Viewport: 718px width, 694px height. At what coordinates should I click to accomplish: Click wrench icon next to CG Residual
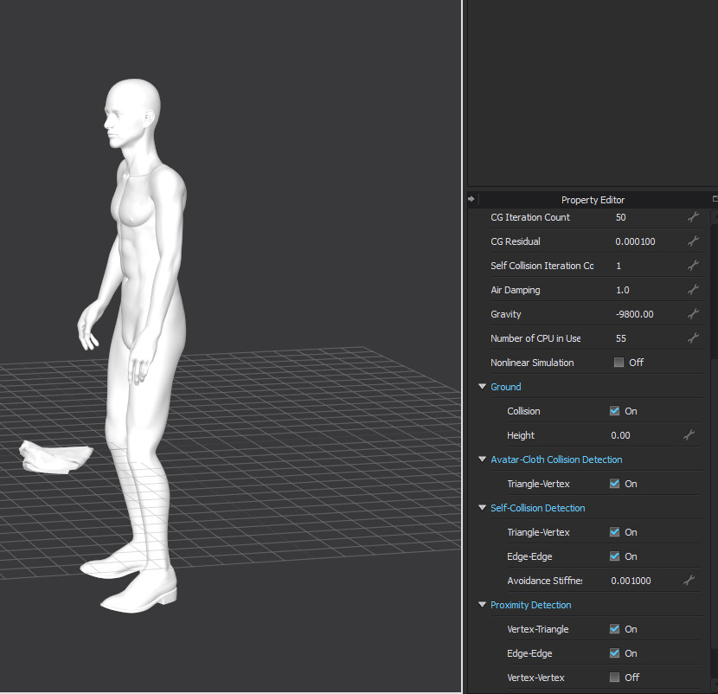[692, 241]
